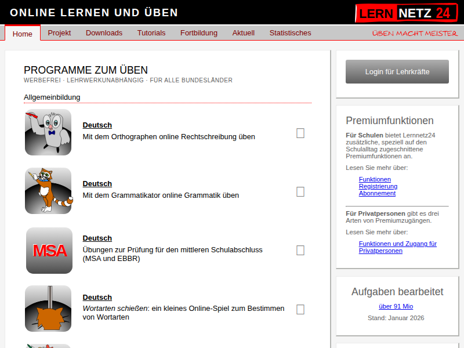Select the cat icon next to Grammatikator
Viewport: 464px width, 348px height.
coord(48,191)
